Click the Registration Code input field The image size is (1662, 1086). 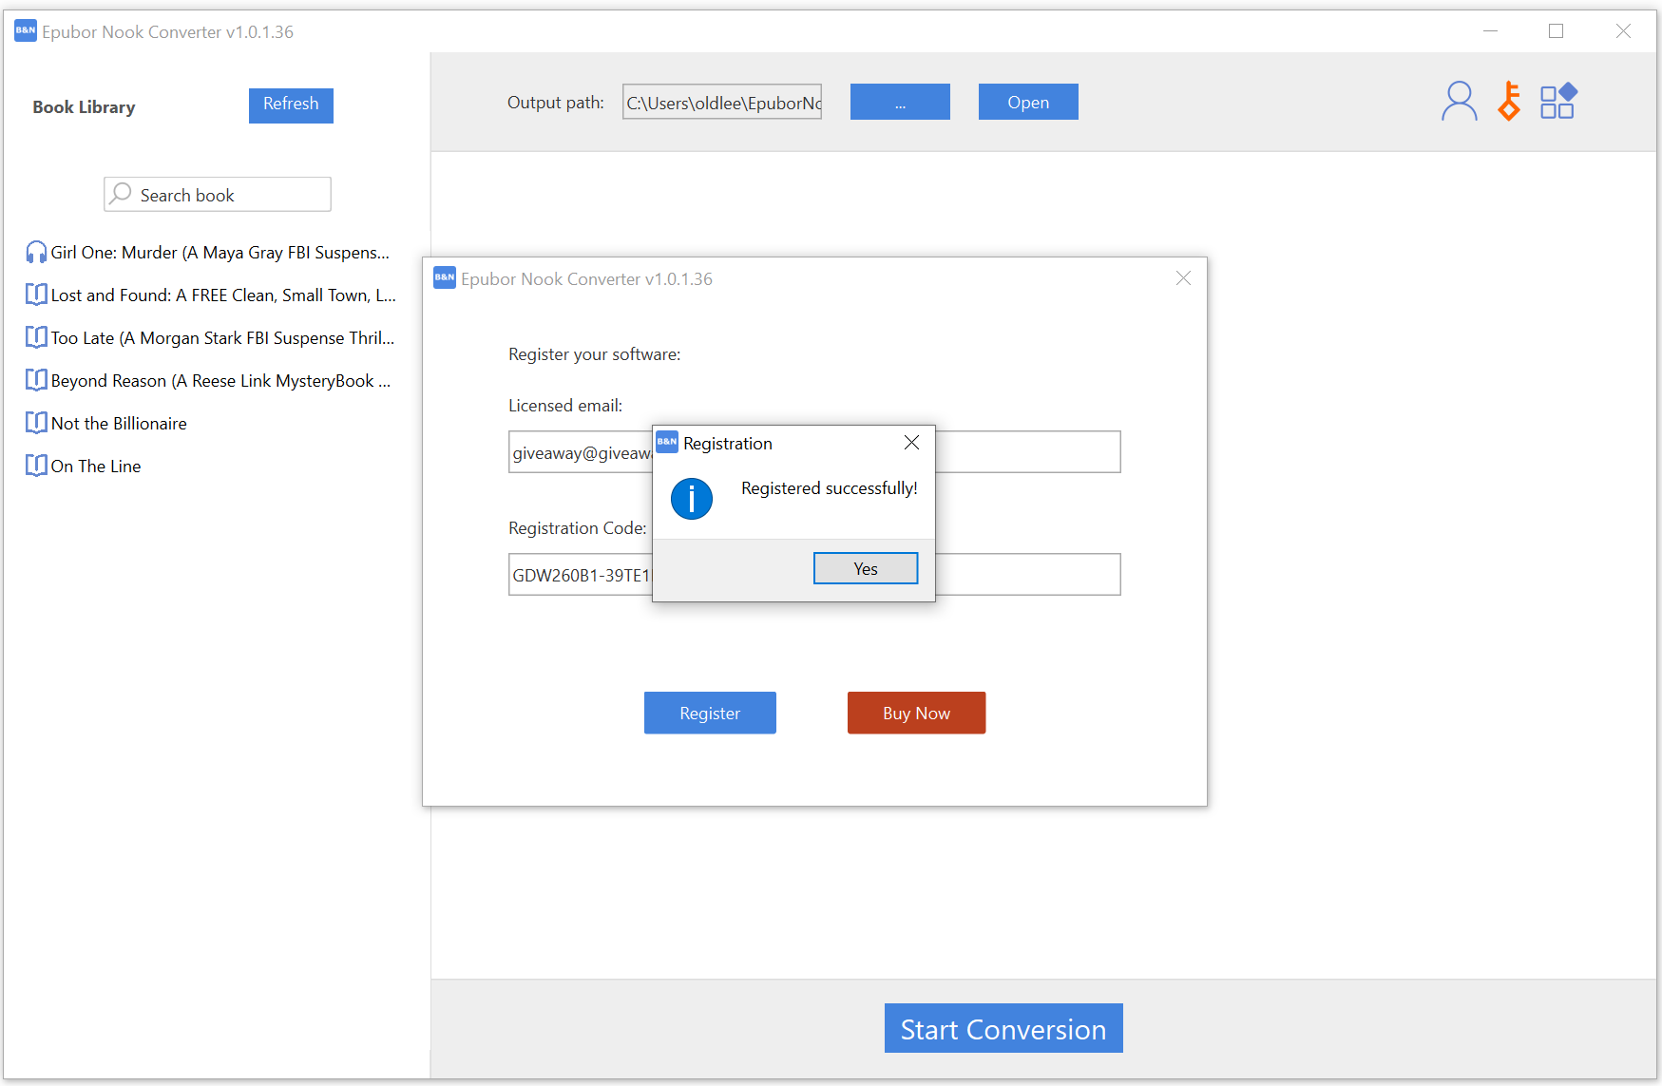[814, 574]
